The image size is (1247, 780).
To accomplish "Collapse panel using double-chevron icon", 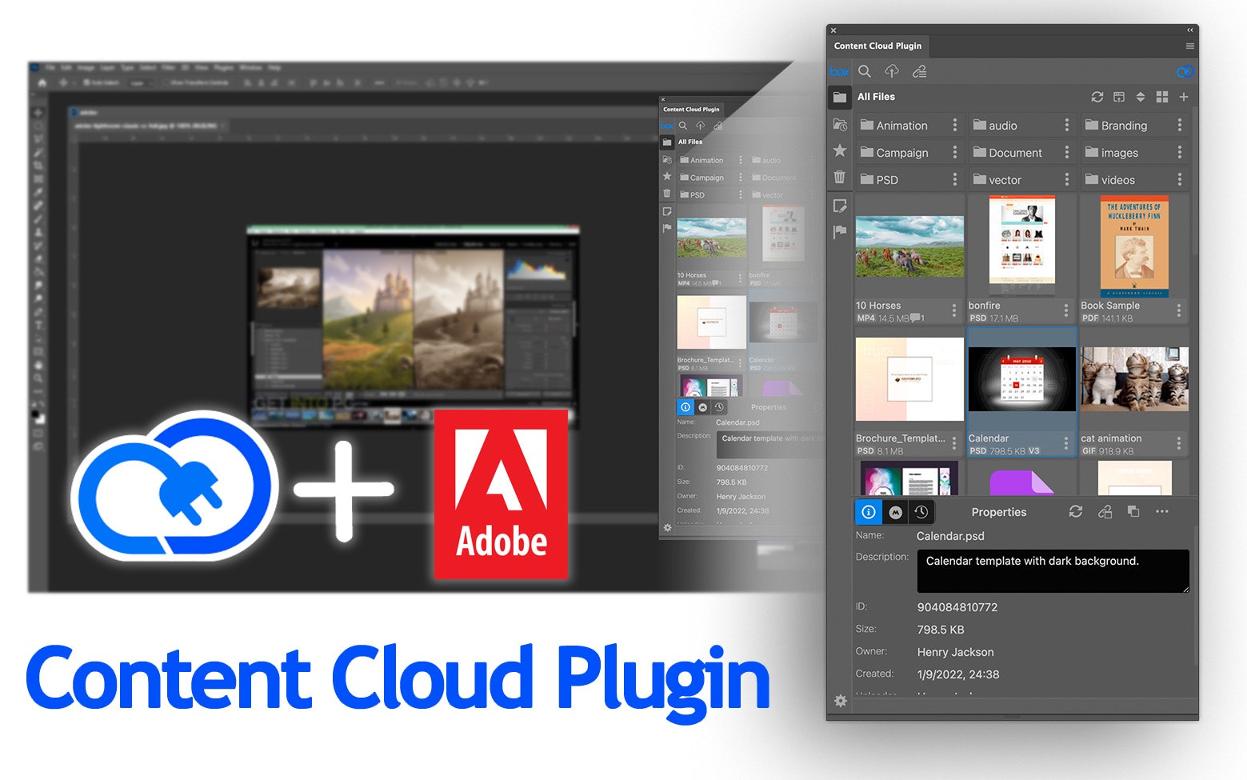I will [x=1190, y=30].
